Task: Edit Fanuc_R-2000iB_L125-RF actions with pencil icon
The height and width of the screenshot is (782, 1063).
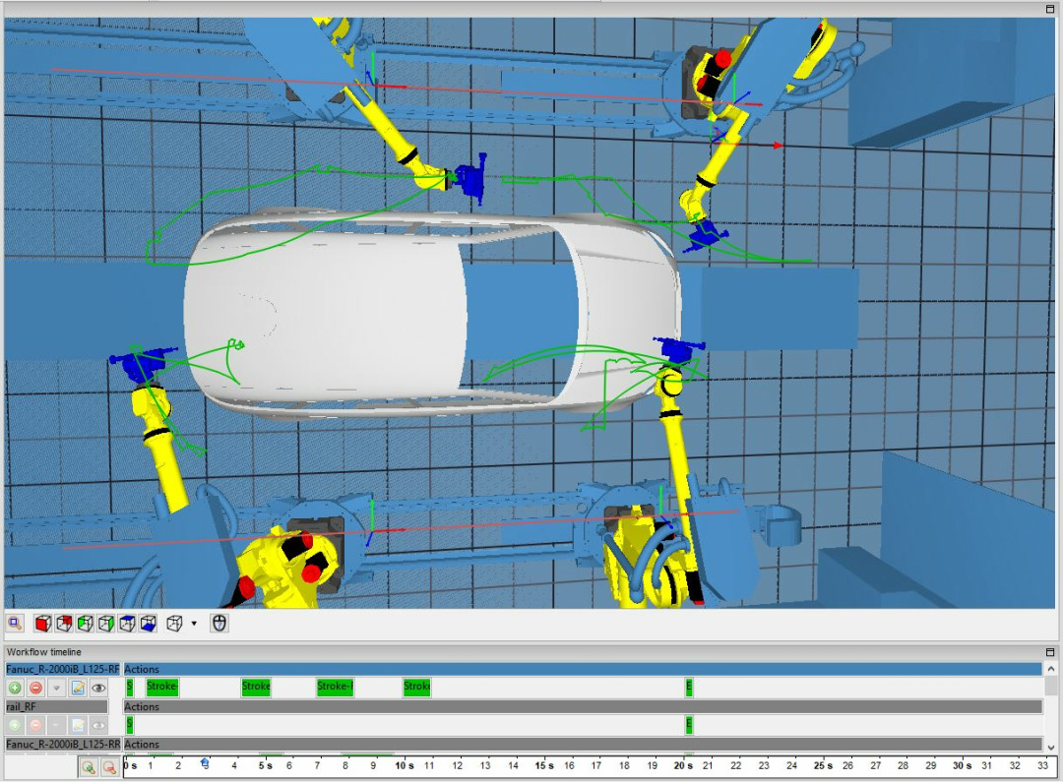Action: 78,688
